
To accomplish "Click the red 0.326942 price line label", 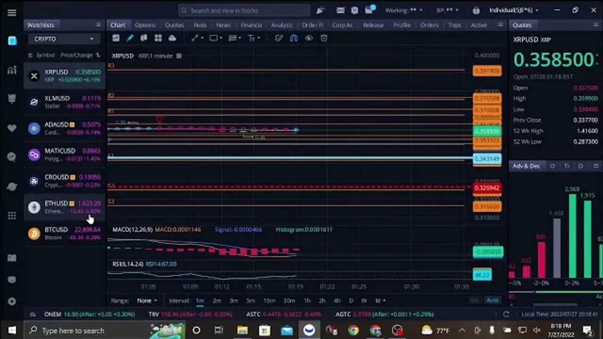I will 487,188.
